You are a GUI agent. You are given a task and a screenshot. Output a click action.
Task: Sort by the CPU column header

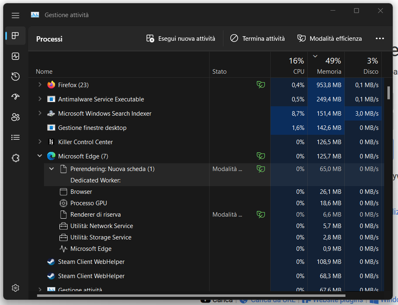click(289, 65)
